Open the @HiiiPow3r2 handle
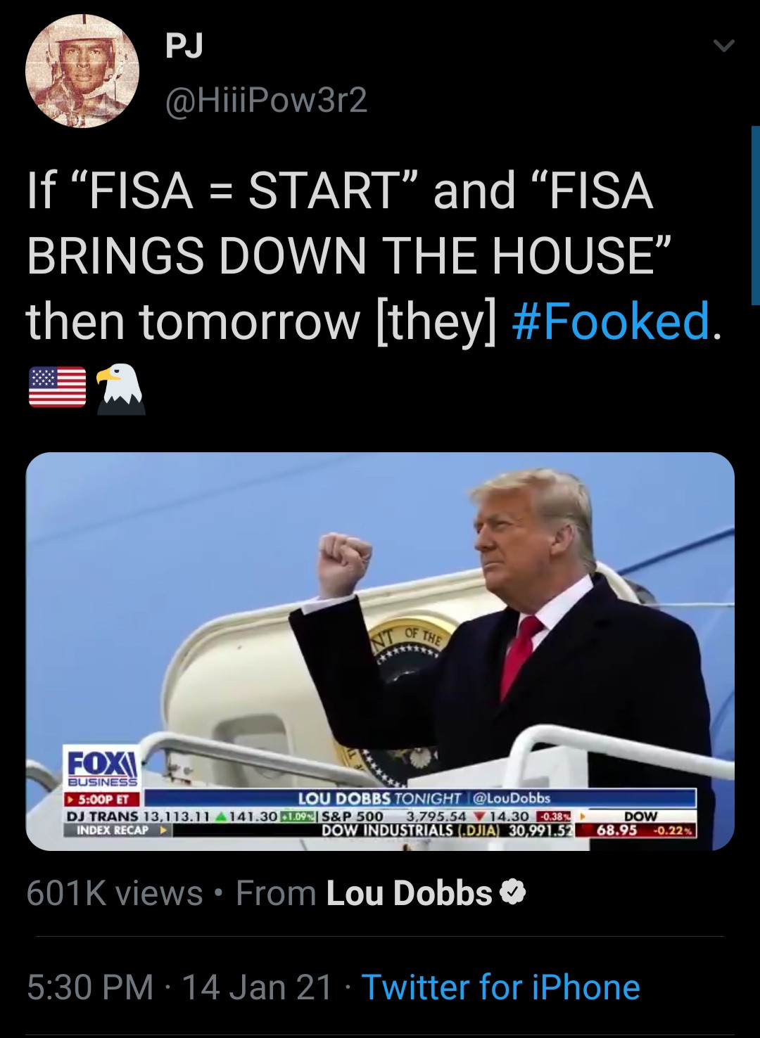 [266, 100]
